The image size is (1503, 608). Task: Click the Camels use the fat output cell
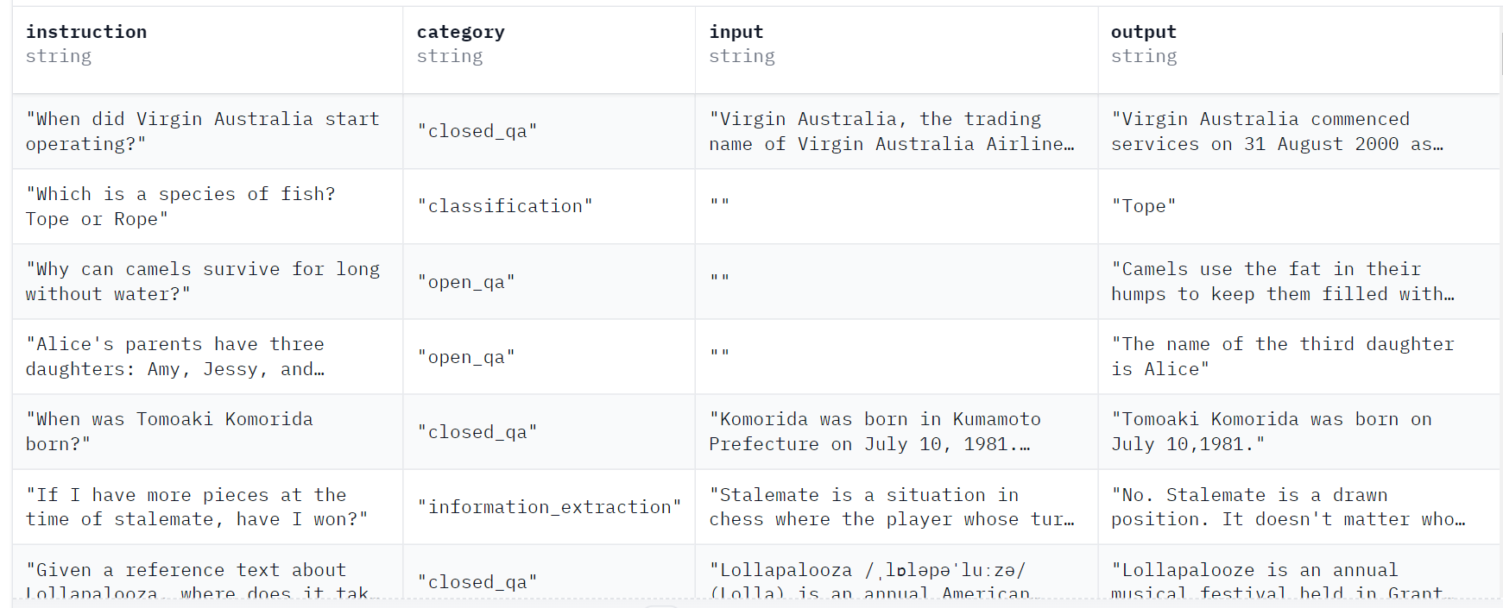click(1299, 281)
